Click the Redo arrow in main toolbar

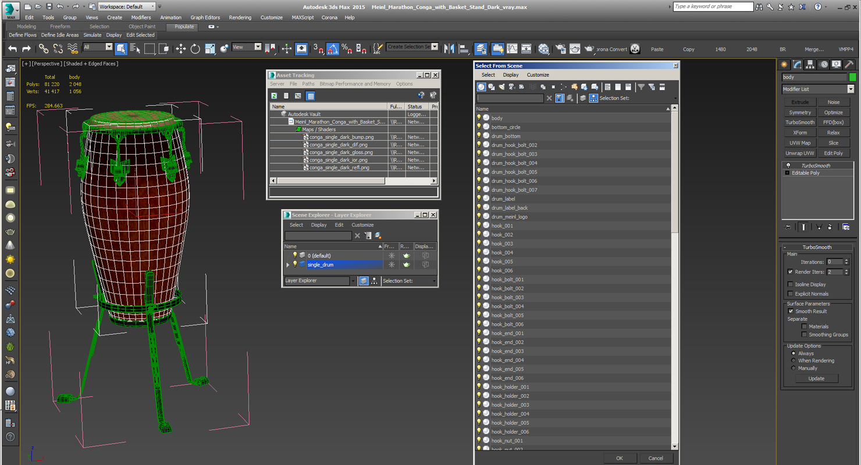tap(26, 49)
